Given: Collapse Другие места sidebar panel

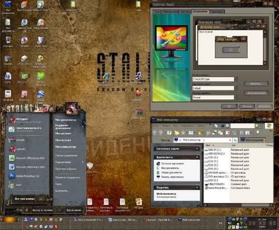Looking at the screenshot, I should point(197,157).
